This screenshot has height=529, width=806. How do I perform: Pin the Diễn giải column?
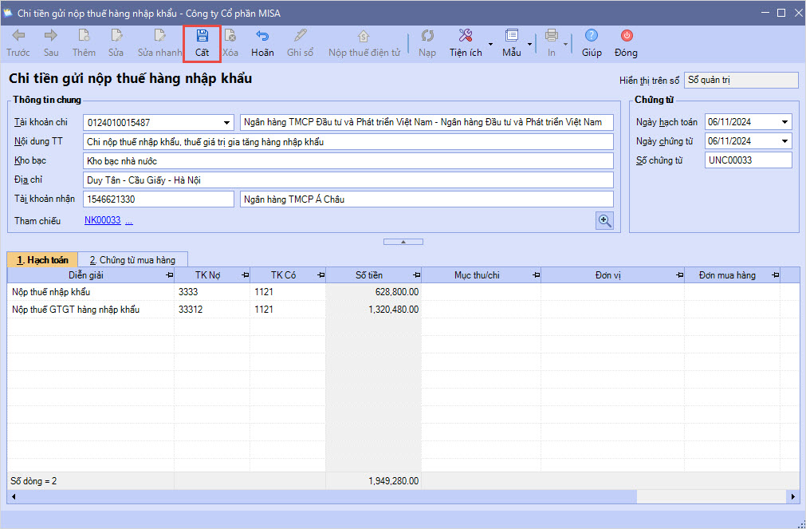pos(168,275)
